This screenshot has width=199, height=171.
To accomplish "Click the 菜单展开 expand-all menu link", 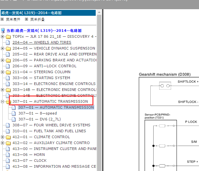I will [x=13, y=19].
